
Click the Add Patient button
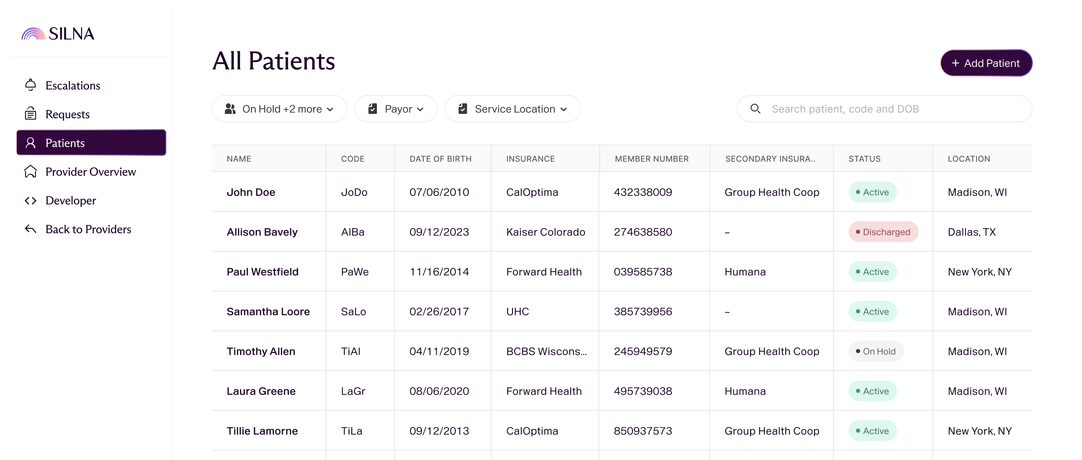(x=986, y=63)
